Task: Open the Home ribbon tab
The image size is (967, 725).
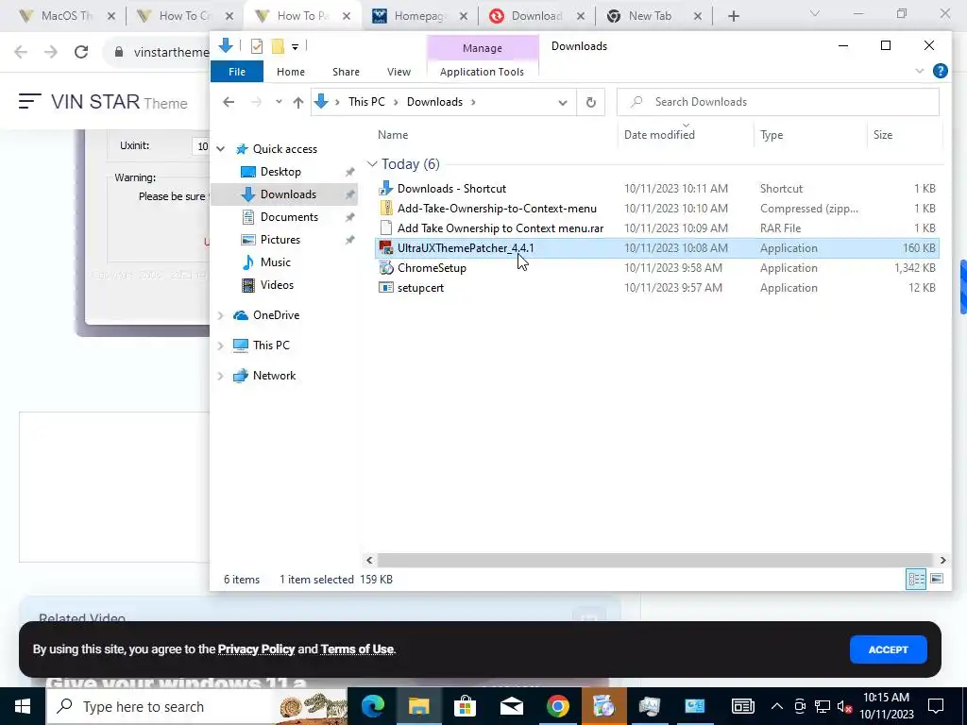Action: click(x=291, y=72)
